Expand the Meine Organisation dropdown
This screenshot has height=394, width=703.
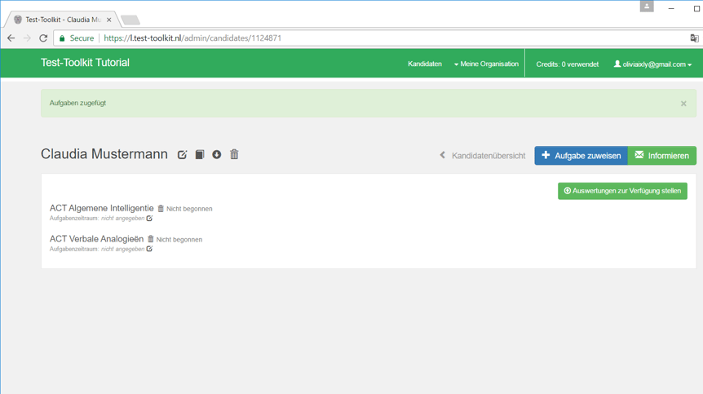486,64
